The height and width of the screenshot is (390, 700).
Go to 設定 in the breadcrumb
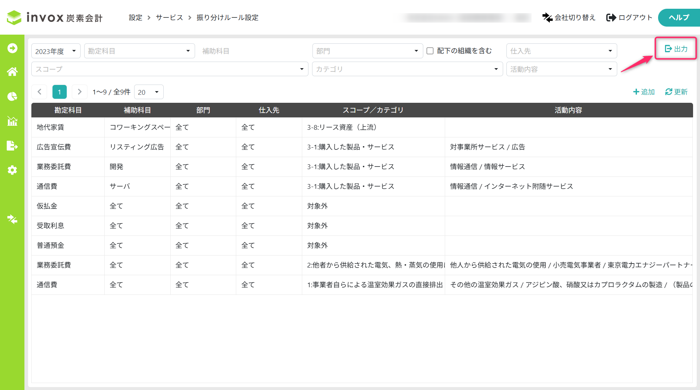pos(135,17)
